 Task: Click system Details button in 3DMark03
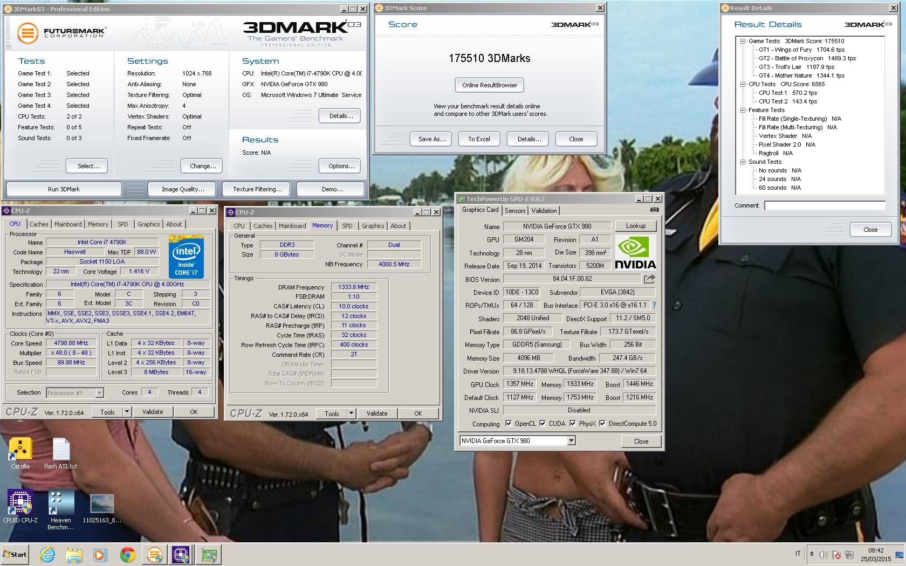click(x=341, y=116)
